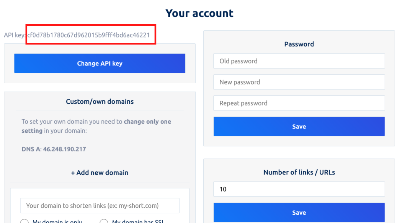Select the 'My domain has SSL' radio button
The width and height of the screenshot is (398, 223).
[104, 221]
